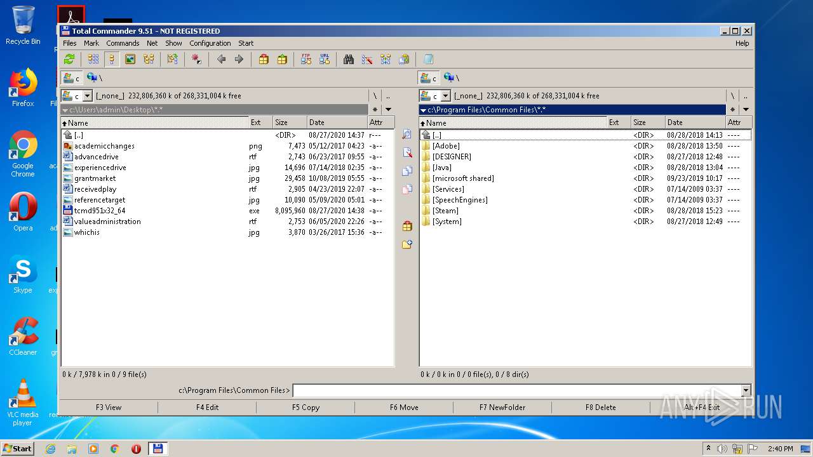Click the Edit (pencil page) icon in the middle bar
Screen dimensions: 813x457
tap(407, 152)
